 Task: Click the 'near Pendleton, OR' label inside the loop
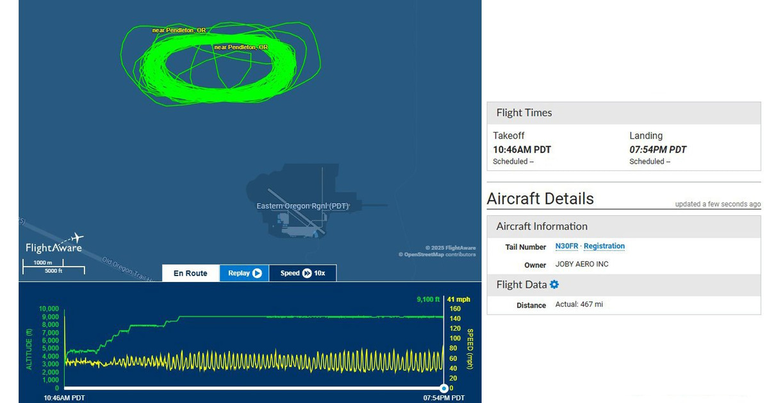(241, 47)
